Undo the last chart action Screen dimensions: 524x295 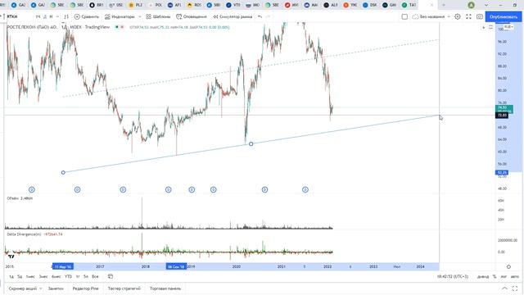pos(260,16)
